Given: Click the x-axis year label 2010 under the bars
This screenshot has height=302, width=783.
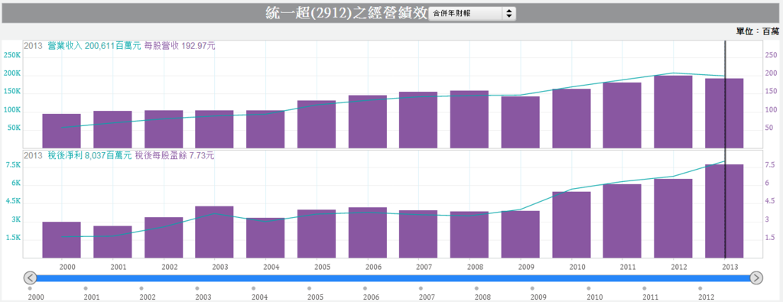Looking at the screenshot, I should pos(578,267).
